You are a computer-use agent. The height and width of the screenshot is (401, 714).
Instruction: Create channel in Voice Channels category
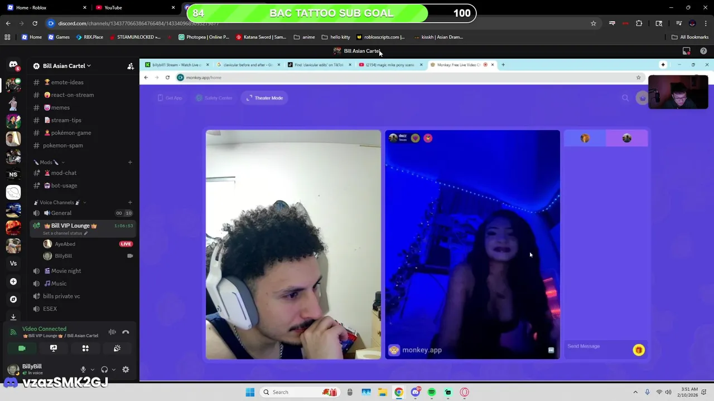(130, 202)
